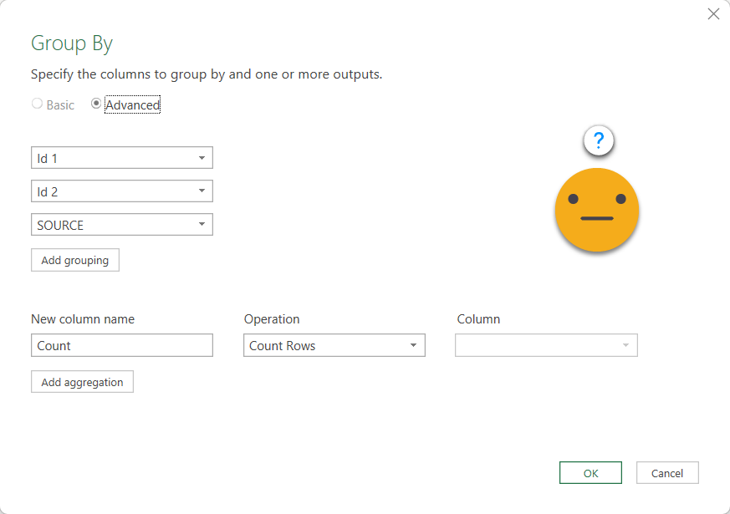Click the "New column name" label
Screen dimensions: 730x514
coord(83,319)
